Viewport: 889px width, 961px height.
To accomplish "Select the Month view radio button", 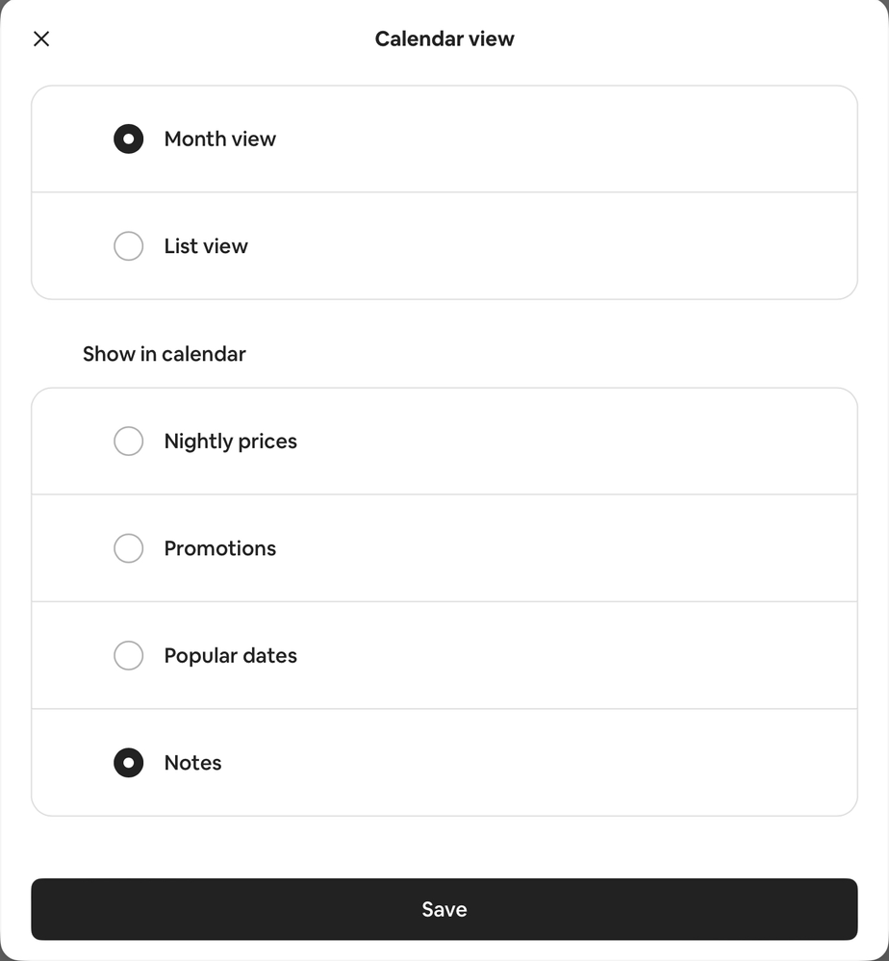I will tap(128, 139).
